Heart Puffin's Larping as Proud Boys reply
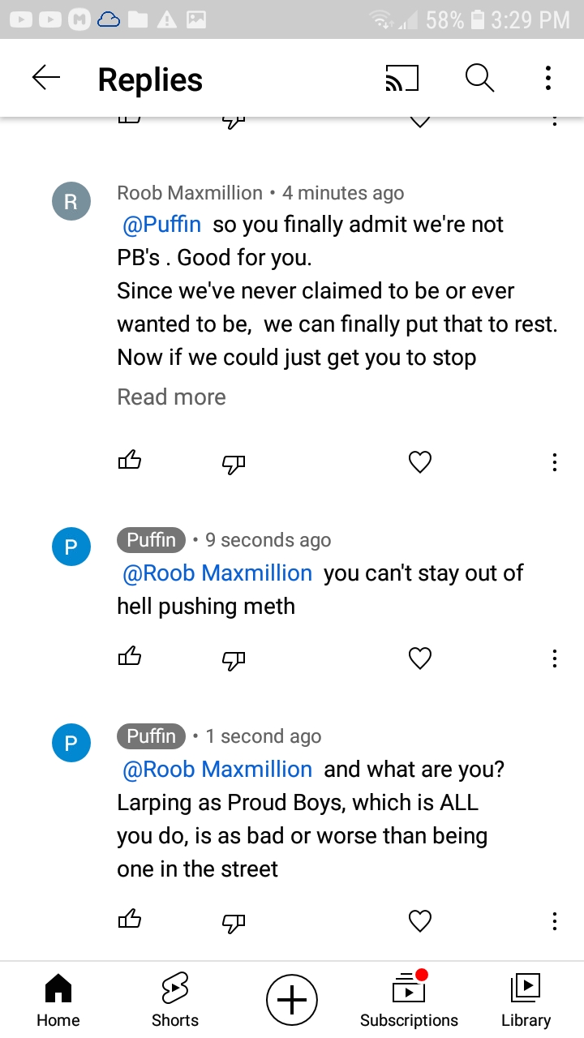584x1038 pixels. [x=419, y=921]
